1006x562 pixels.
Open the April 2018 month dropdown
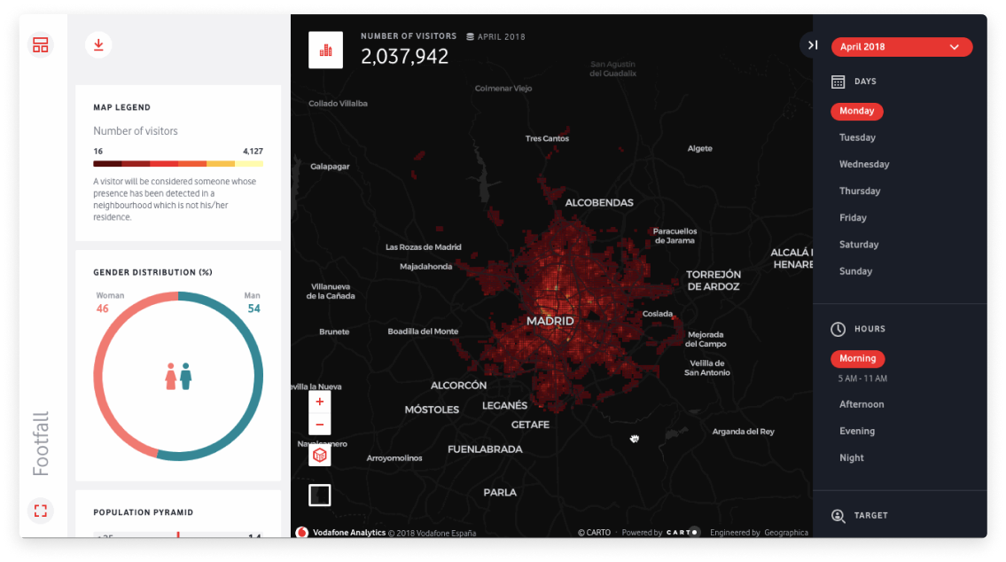coord(901,46)
